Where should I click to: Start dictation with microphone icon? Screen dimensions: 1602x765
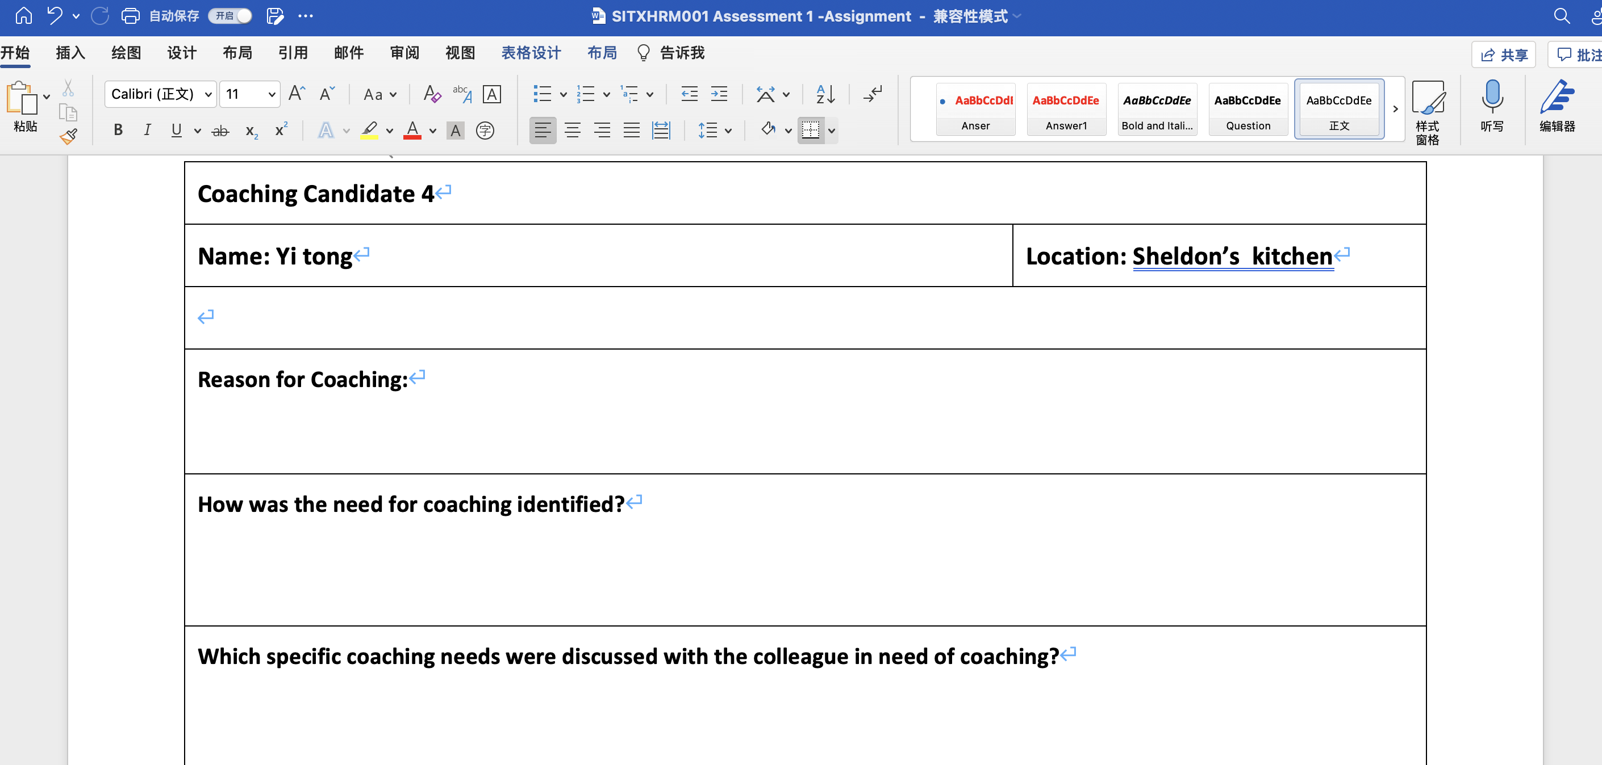pyautogui.click(x=1492, y=106)
